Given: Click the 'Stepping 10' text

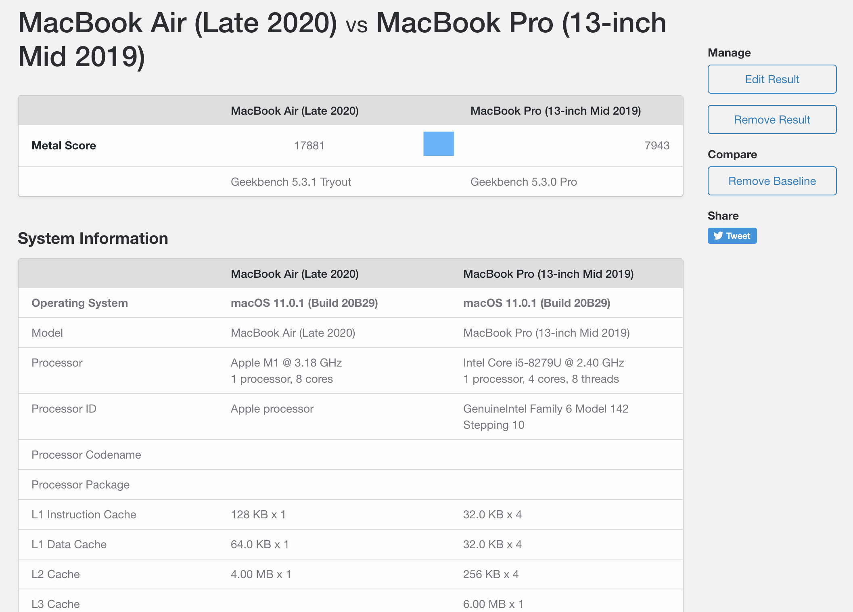Looking at the screenshot, I should [x=493, y=425].
